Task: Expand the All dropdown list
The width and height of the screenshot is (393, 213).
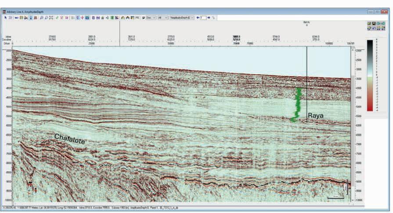Action: point(162,18)
